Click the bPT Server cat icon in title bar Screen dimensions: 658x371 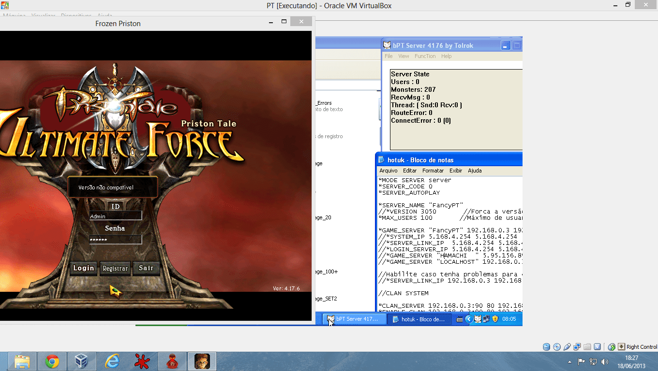coord(387,45)
